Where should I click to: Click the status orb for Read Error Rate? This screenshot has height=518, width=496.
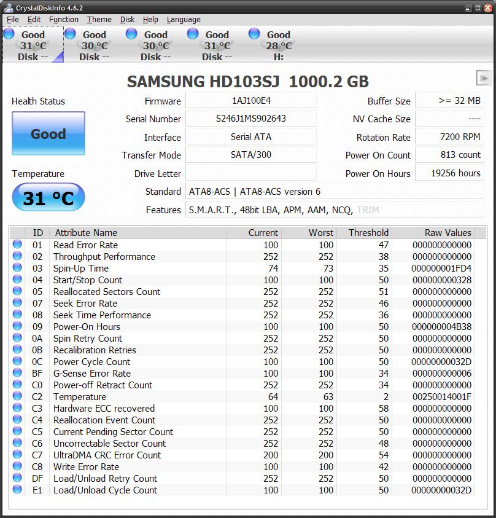pos(17,245)
